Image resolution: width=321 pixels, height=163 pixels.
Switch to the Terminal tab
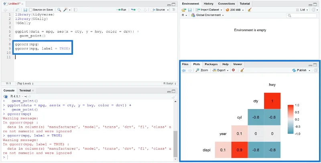[x=25, y=90]
